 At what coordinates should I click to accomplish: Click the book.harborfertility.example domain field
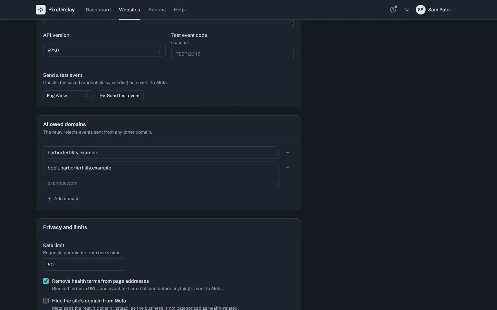coord(161,168)
